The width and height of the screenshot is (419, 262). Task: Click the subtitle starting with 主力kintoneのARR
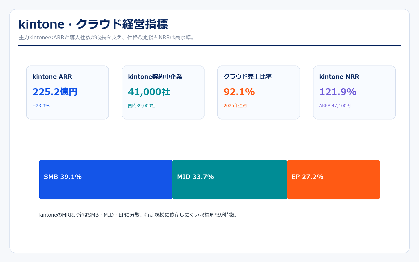coord(107,37)
